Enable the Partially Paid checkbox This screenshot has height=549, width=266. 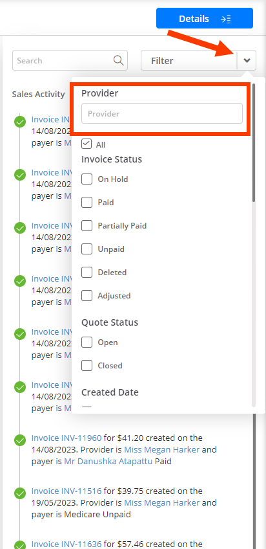pos(87,226)
